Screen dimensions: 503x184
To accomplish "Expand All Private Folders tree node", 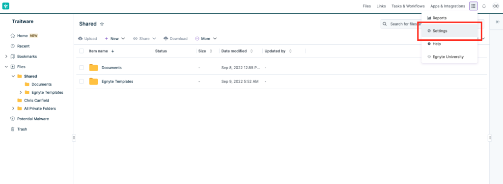I will pyautogui.click(x=13, y=108).
